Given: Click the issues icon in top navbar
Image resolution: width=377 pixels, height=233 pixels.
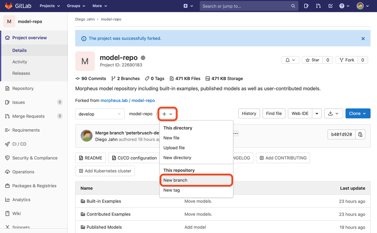Looking at the screenshot, I should pyautogui.click(x=306, y=6).
